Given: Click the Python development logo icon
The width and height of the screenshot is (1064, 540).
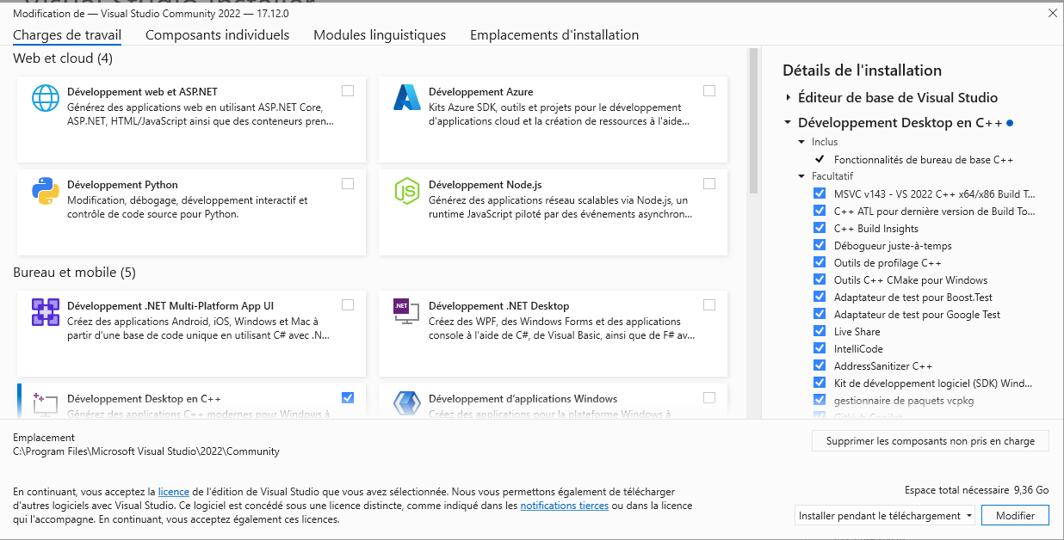Looking at the screenshot, I should tap(46, 192).
